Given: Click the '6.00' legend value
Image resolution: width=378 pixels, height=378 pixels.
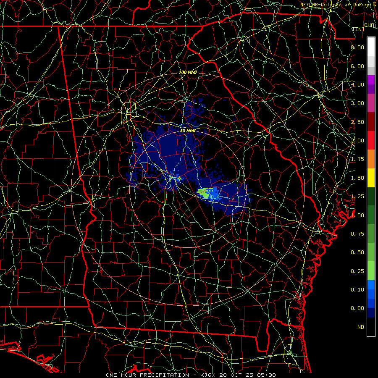Looking at the screenshot, I should pos(357,66).
